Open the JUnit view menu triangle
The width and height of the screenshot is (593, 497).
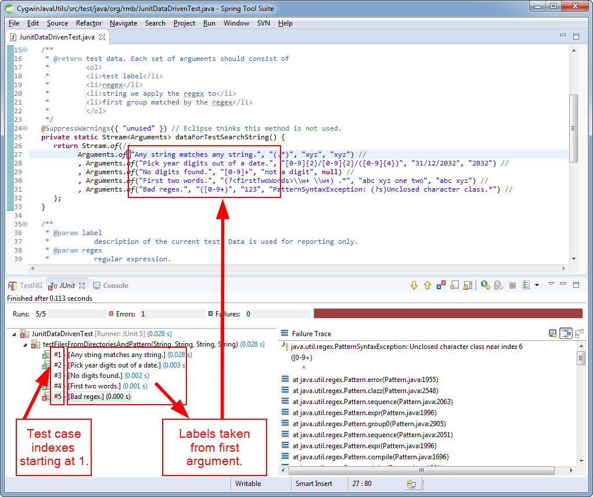550,285
